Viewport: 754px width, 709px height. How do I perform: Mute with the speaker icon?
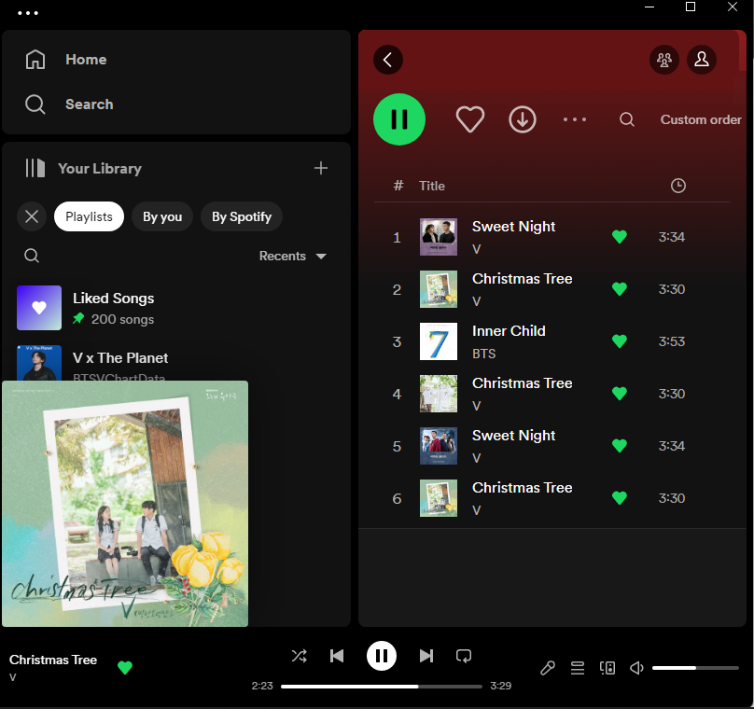(636, 668)
